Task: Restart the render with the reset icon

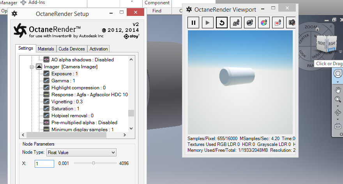Action: [x=222, y=23]
